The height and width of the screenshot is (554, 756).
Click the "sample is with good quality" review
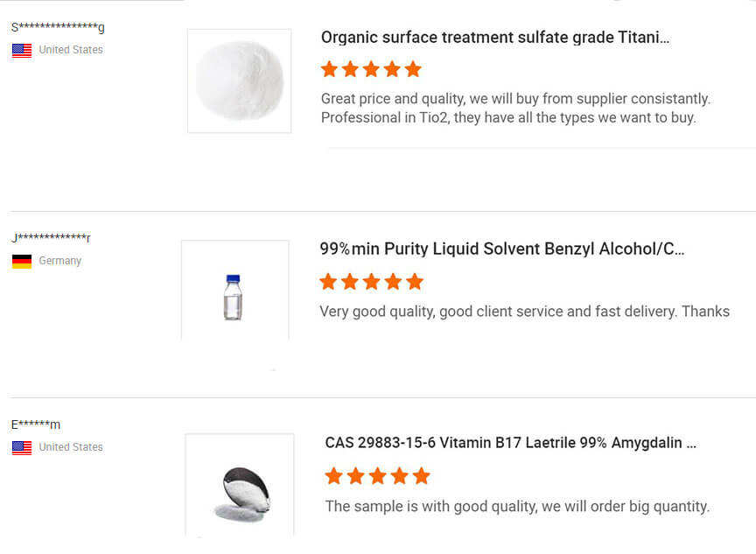(517, 507)
